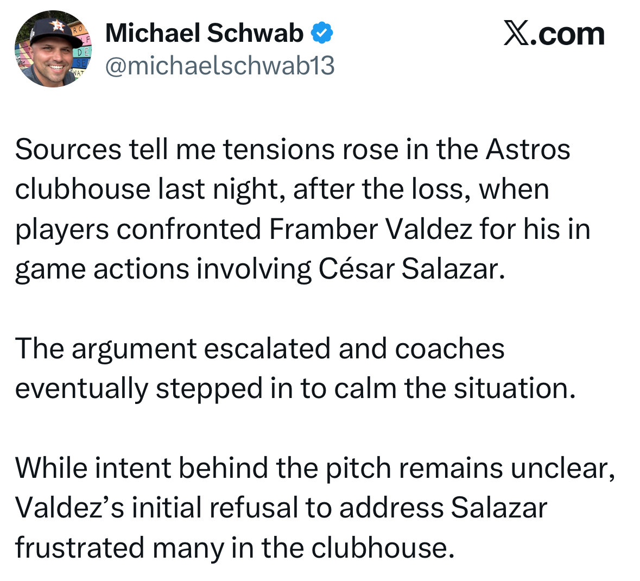640x581 pixels.
Task: Click the word "Astros" in first line
Action: [x=528, y=149]
